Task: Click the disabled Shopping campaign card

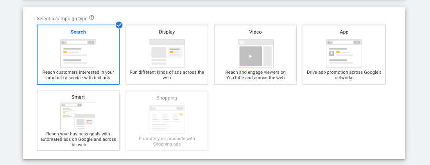Action: pos(167,121)
